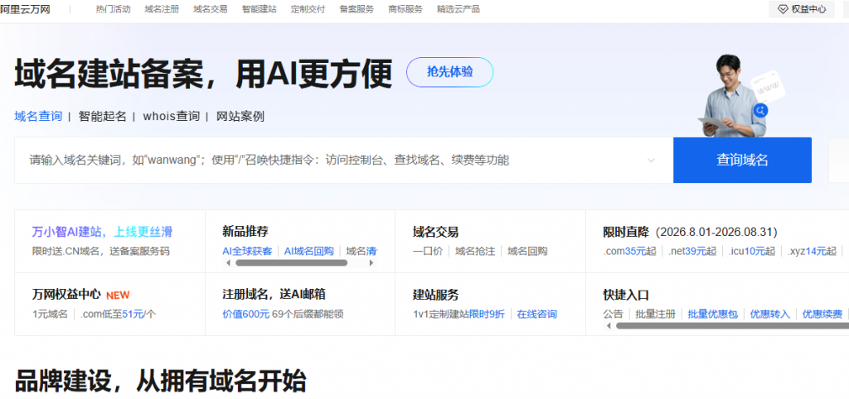Click the NEW badge next to 万网权益中心
Screen dimensions: 849x399
point(118,296)
